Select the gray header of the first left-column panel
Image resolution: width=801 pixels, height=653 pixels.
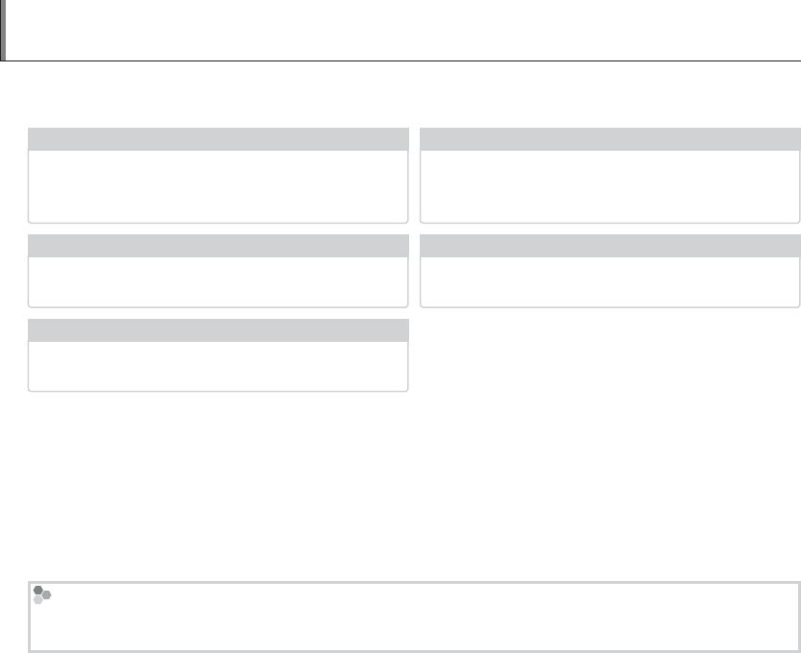(218, 138)
